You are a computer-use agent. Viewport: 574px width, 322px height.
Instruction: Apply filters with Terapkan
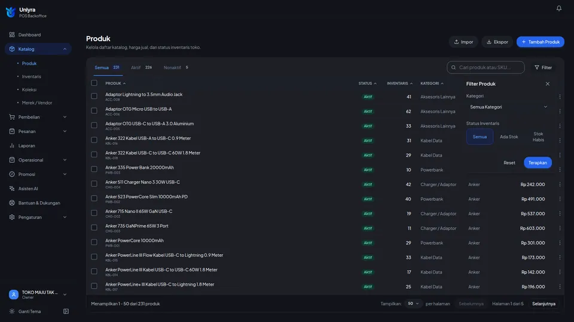click(538, 163)
